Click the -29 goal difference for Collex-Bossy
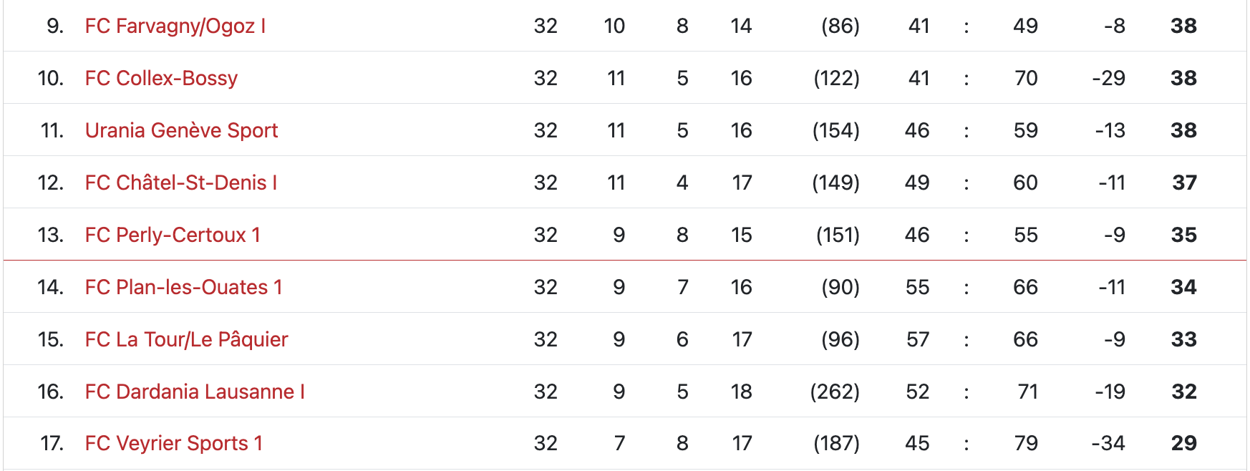The height and width of the screenshot is (471, 1250). (x=1108, y=79)
